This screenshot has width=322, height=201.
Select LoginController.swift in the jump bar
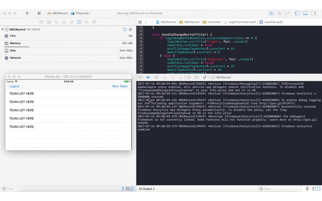coord(240,22)
